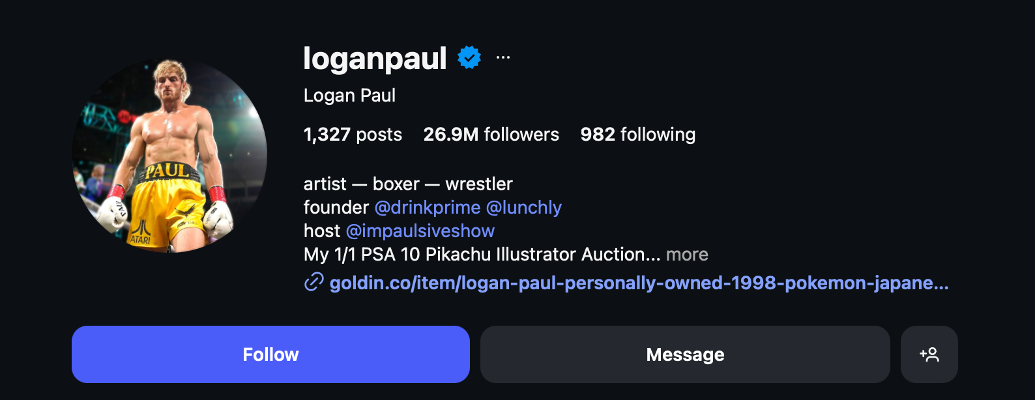Click the "artist — boxer — wrestler" bio line
The height and width of the screenshot is (400, 1035).
408,184
